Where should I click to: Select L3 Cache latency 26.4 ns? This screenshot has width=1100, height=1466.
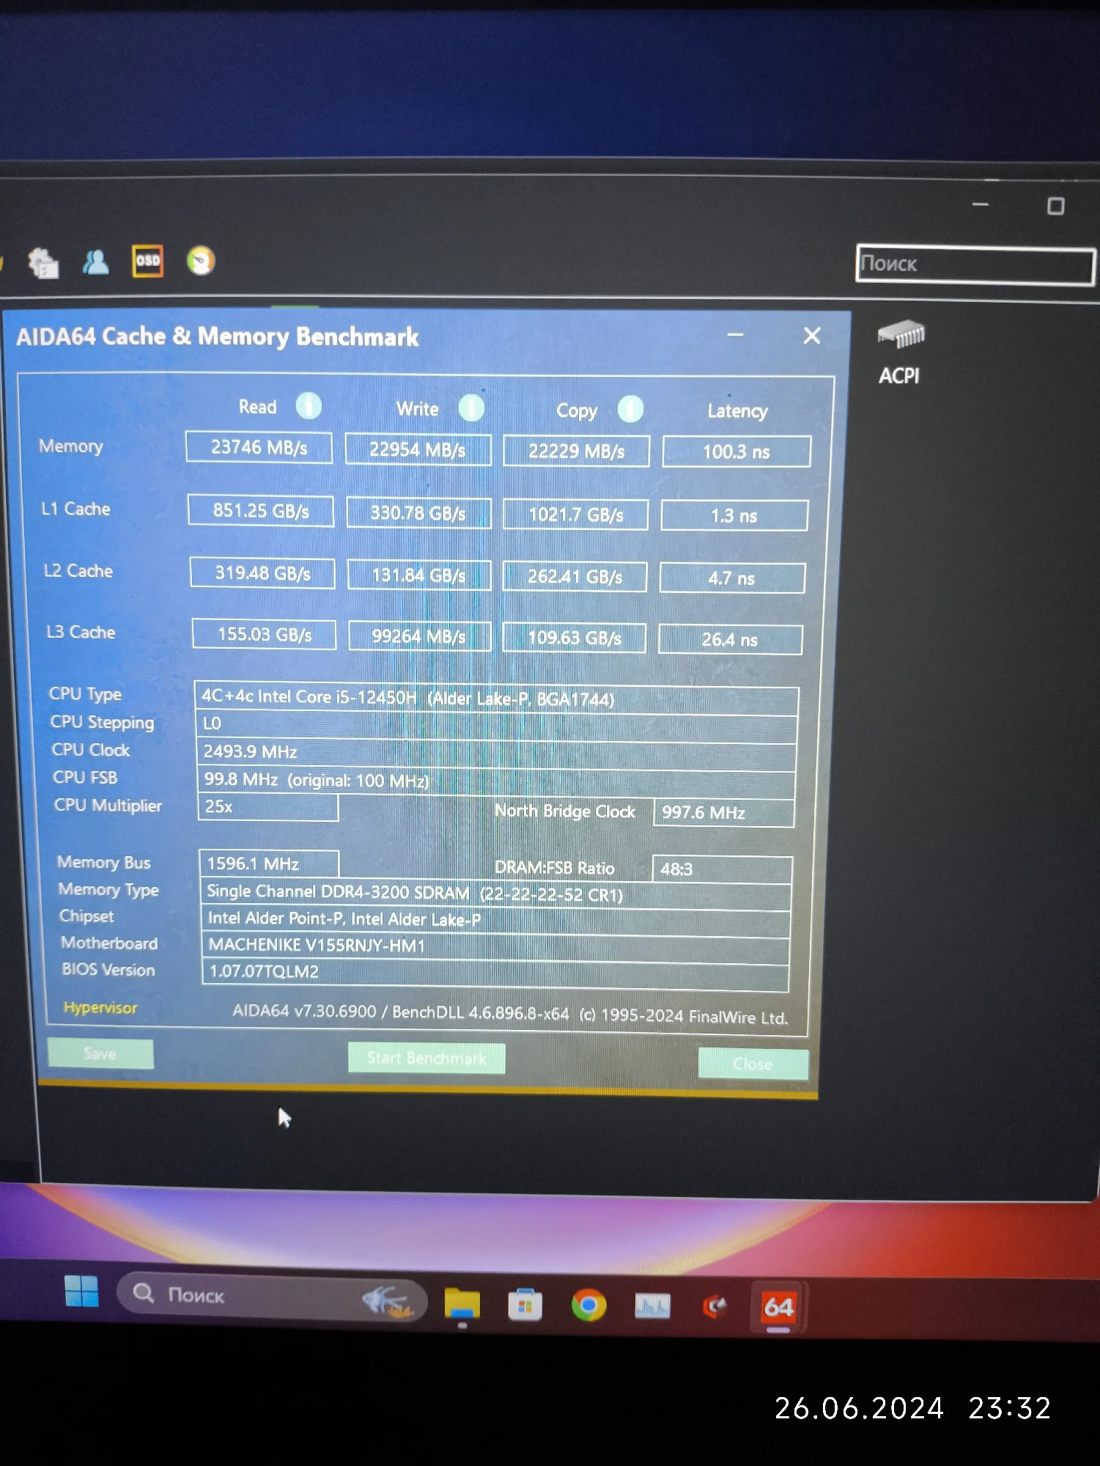point(730,639)
